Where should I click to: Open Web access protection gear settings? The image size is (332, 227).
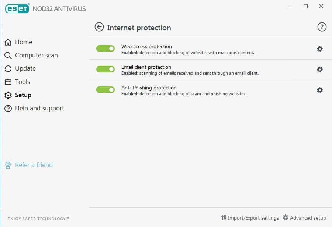point(319,48)
